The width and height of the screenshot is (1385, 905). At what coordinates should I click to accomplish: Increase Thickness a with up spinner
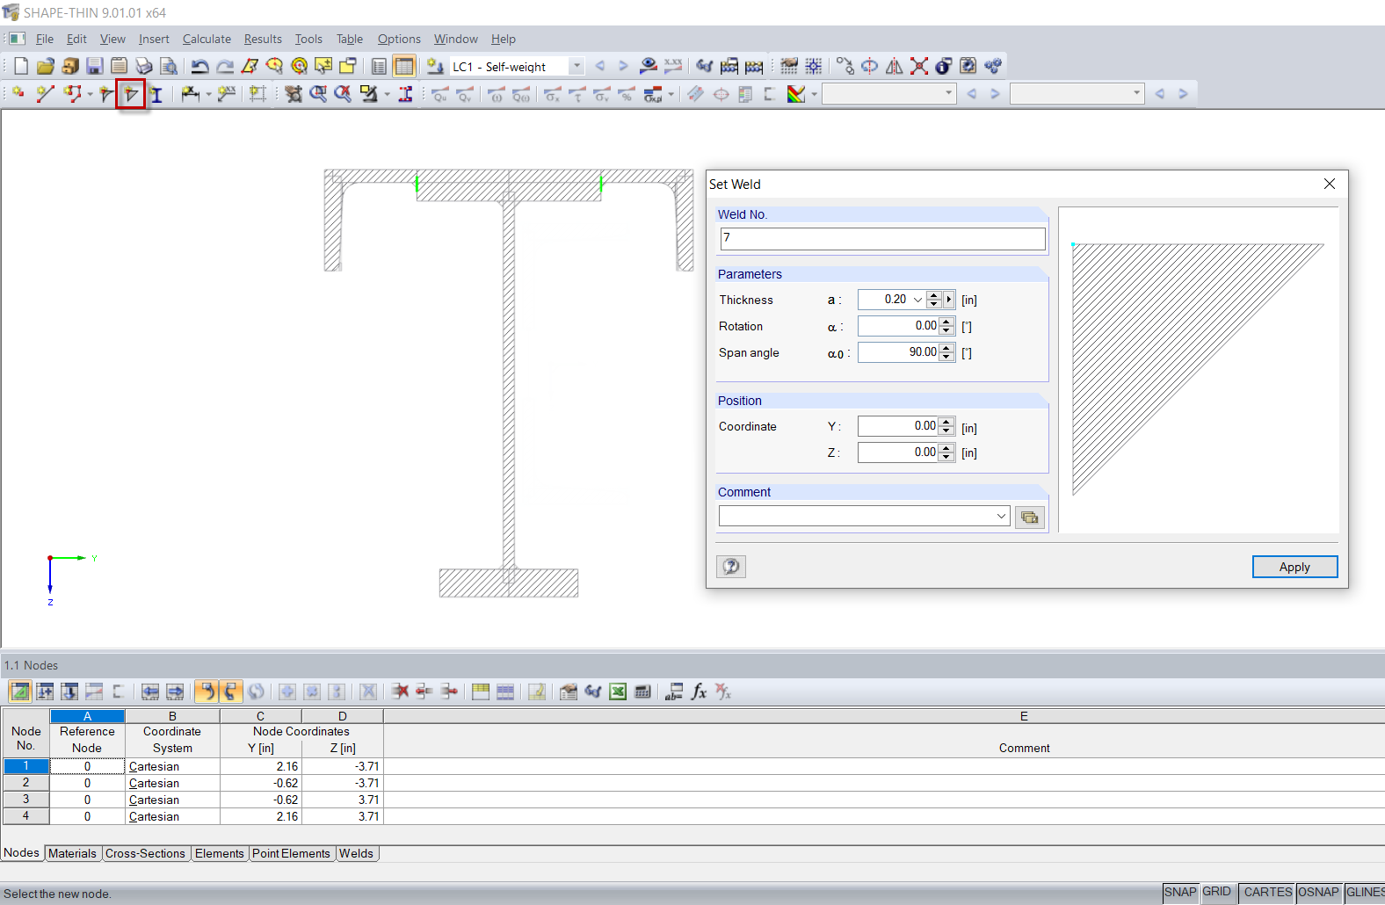[x=934, y=295]
